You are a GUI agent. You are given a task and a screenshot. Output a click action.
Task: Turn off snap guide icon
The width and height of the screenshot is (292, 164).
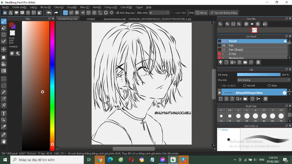click(65, 13)
